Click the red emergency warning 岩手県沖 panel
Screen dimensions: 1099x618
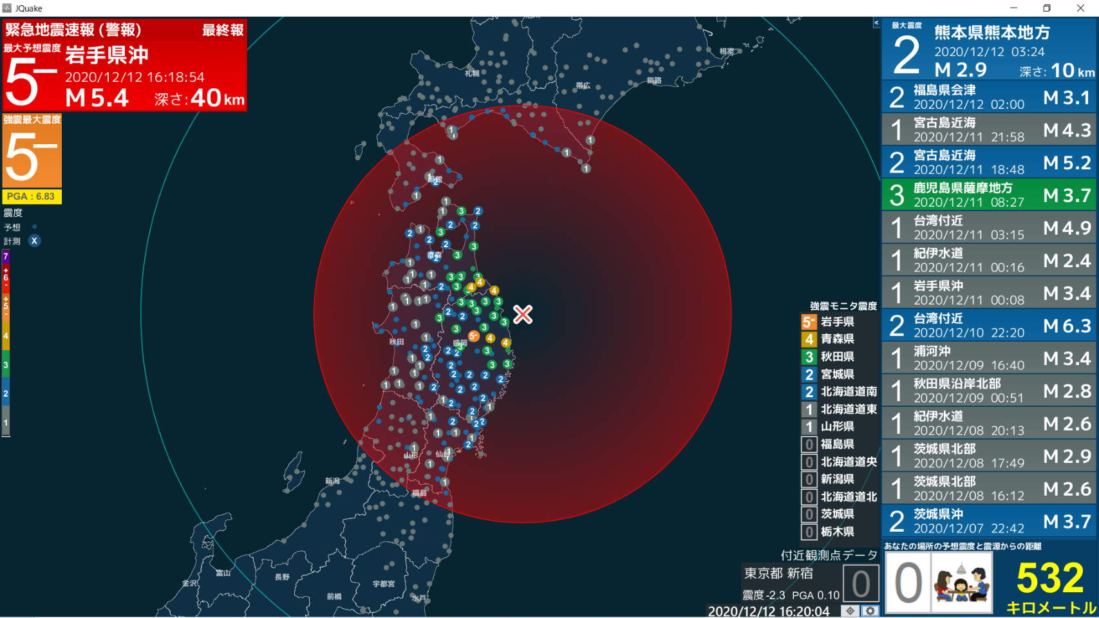(124, 66)
